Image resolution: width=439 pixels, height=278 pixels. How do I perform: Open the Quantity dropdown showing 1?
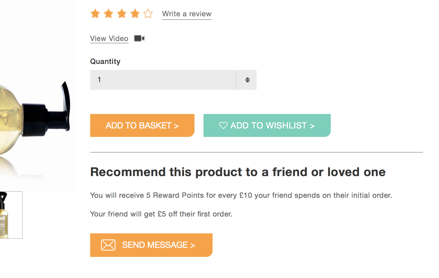coord(163,80)
